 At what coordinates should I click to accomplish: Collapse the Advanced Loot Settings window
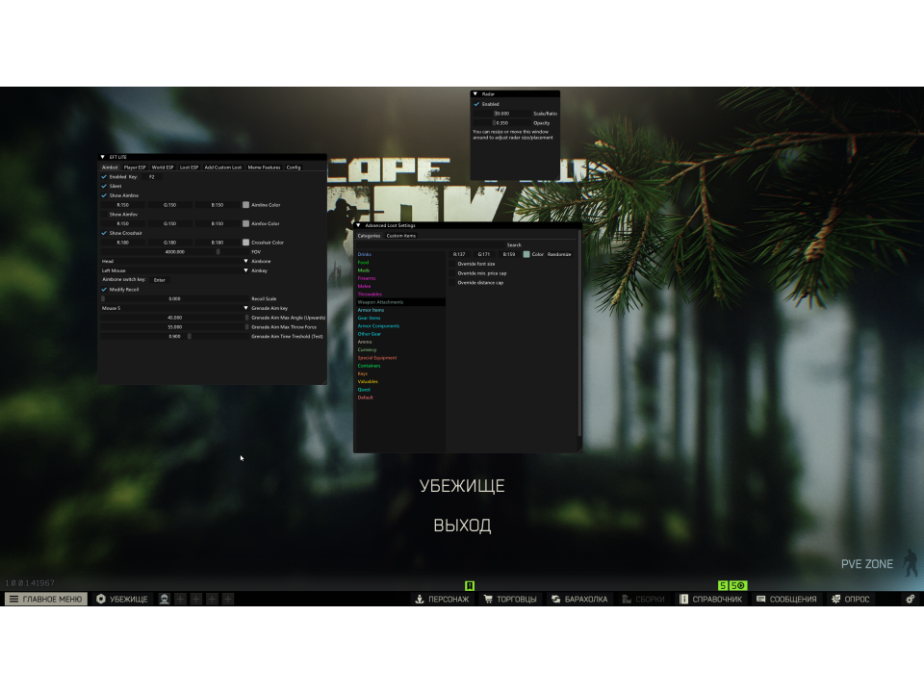point(358,225)
